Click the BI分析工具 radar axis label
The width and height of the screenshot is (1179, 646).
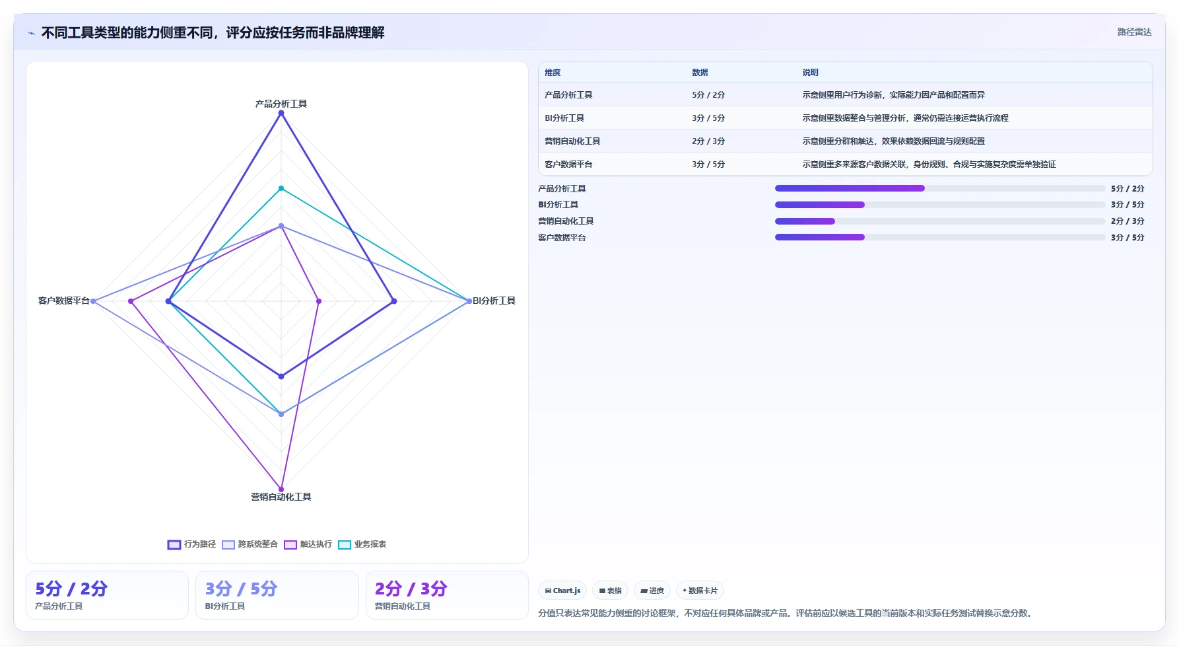tap(494, 301)
